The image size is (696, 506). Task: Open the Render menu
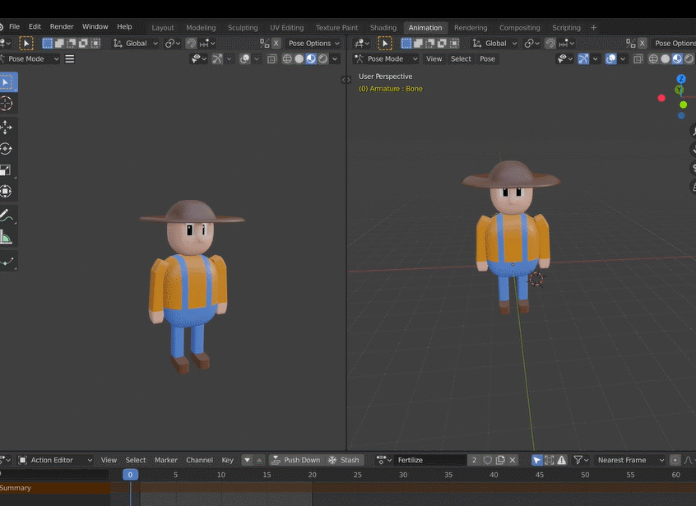click(x=62, y=27)
